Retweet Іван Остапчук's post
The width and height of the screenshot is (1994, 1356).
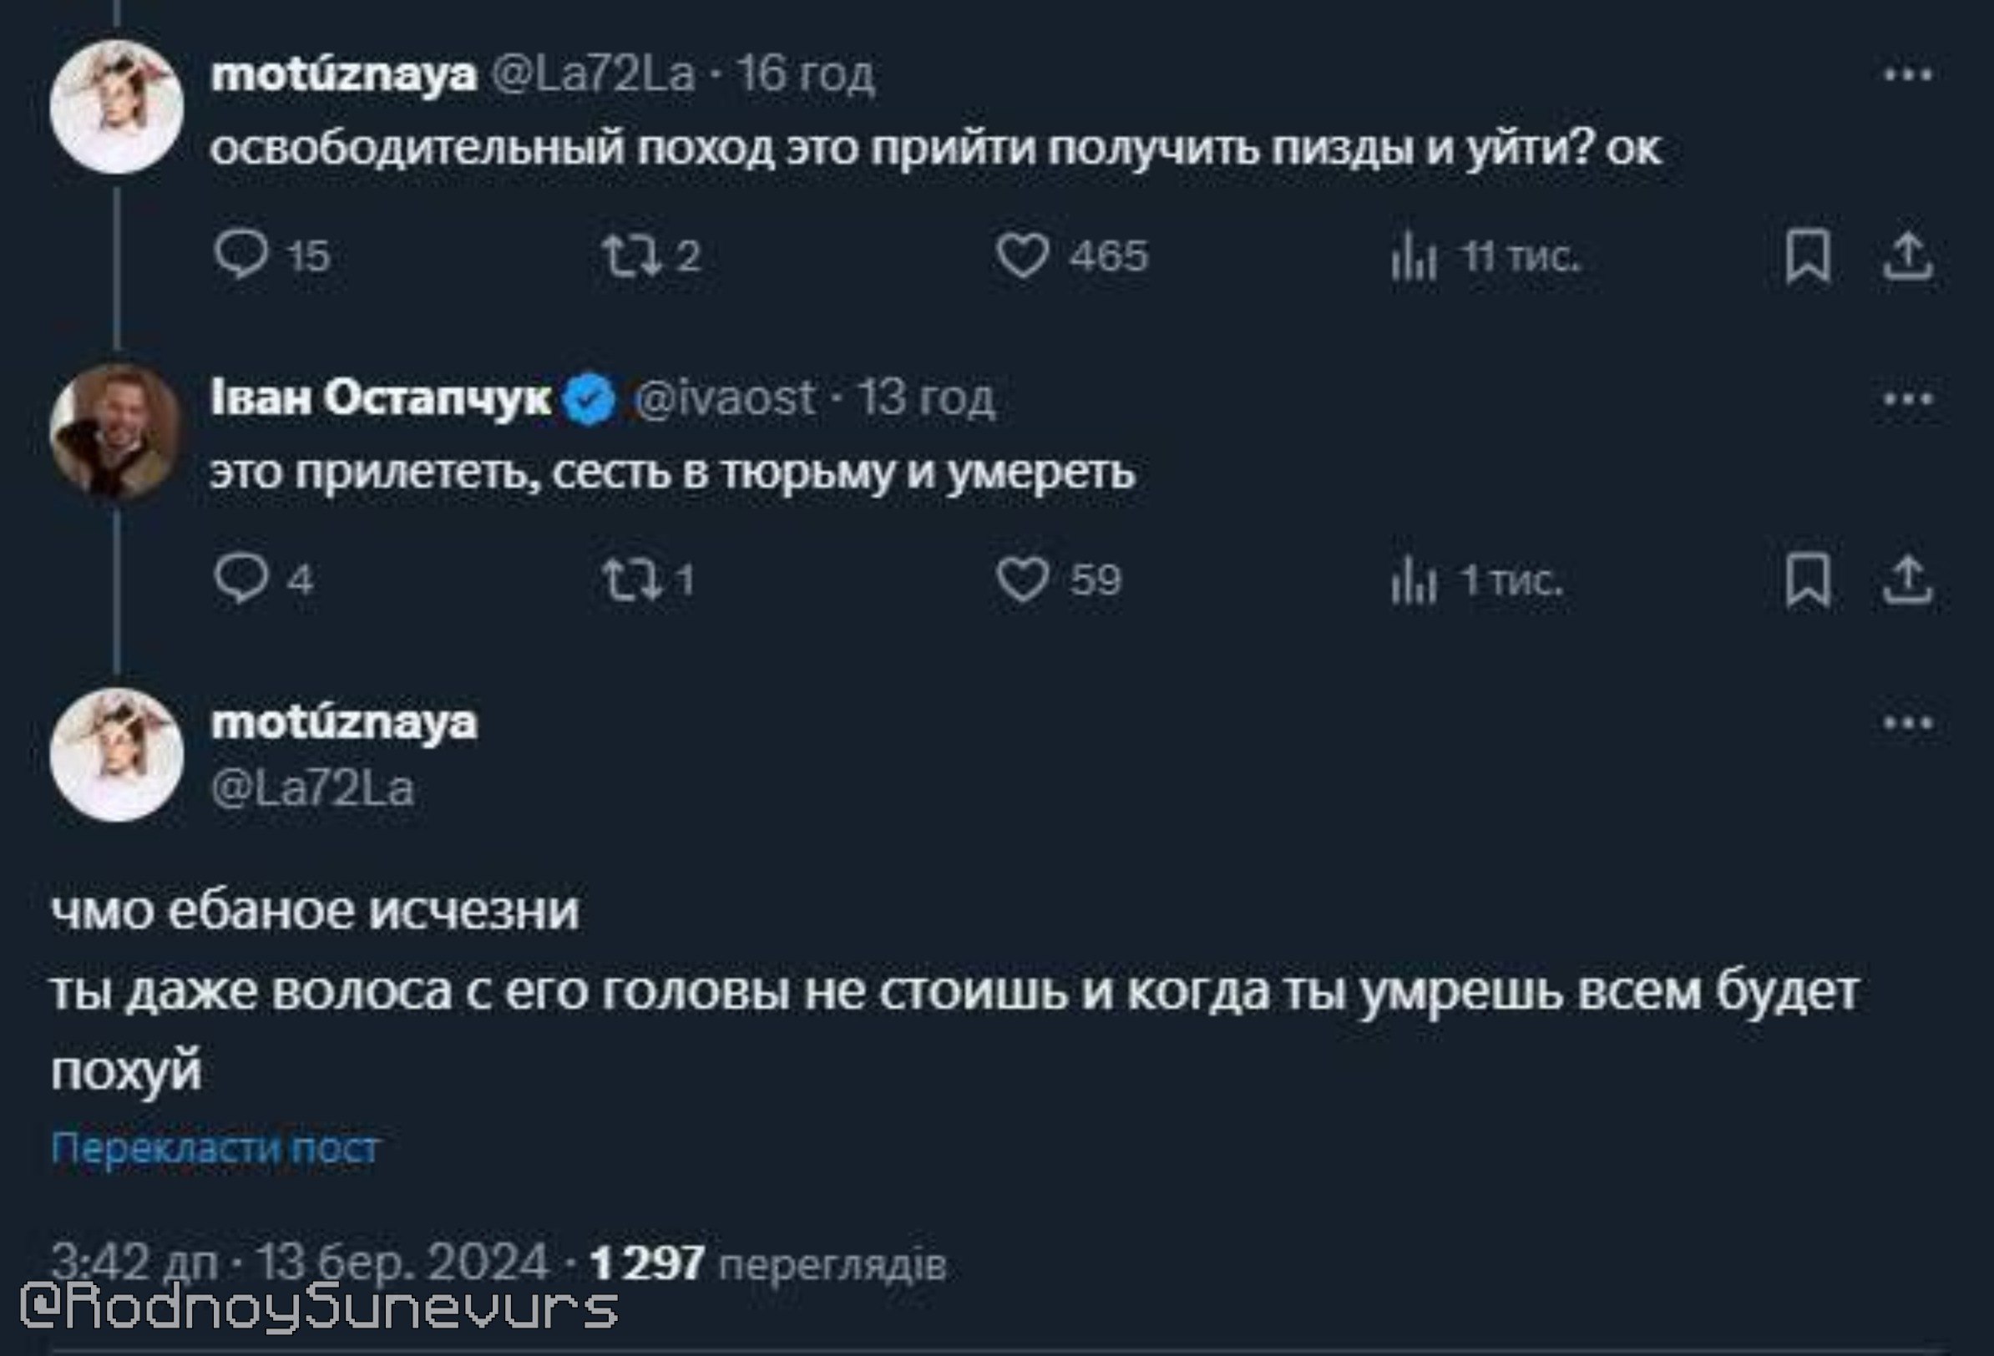[x=631, y=579]
